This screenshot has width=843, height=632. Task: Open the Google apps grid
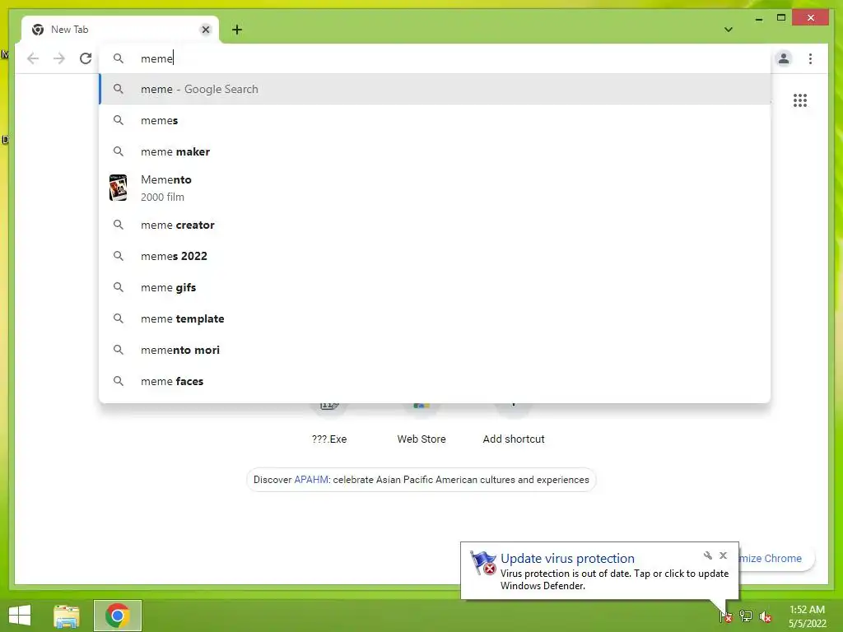[x=800, y=100]
